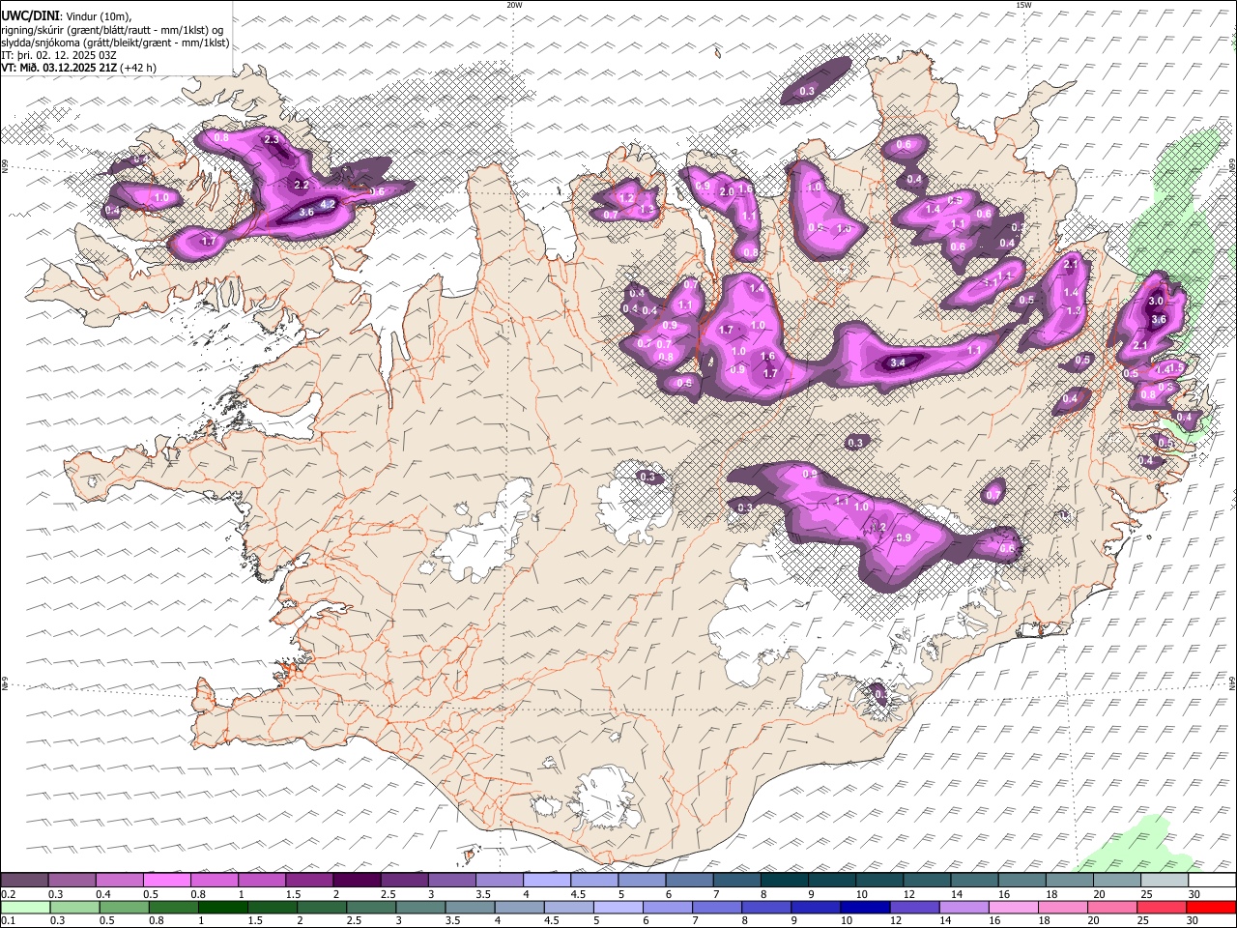
Task: Select violet 12 swatch in rain legend
Action: (x=913, y=908)
